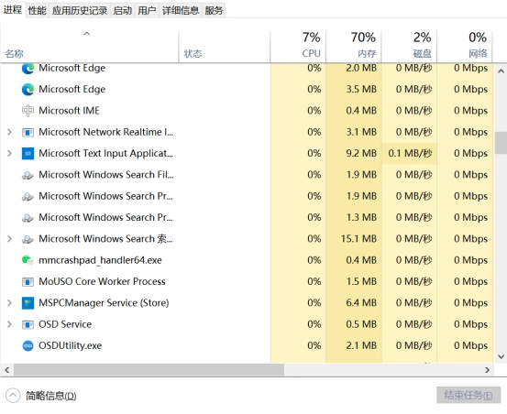Collapse to brief view with 简略信息 arrow icon
507x414 pixels.
[13, 396]
